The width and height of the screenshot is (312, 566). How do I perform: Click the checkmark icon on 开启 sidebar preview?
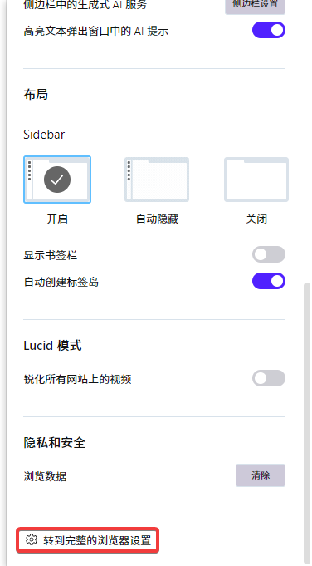pyautogui.click(x=57, y=180)
